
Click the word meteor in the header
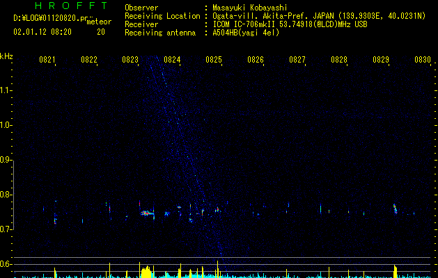[99, 22]
